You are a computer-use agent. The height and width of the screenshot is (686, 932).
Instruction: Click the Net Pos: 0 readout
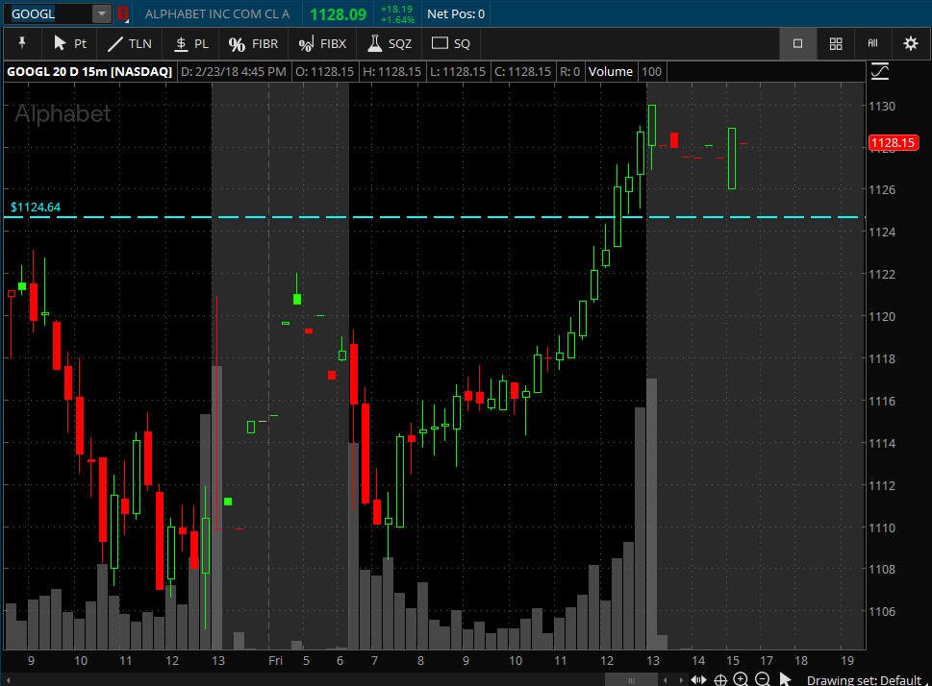[x=456, y=13]
